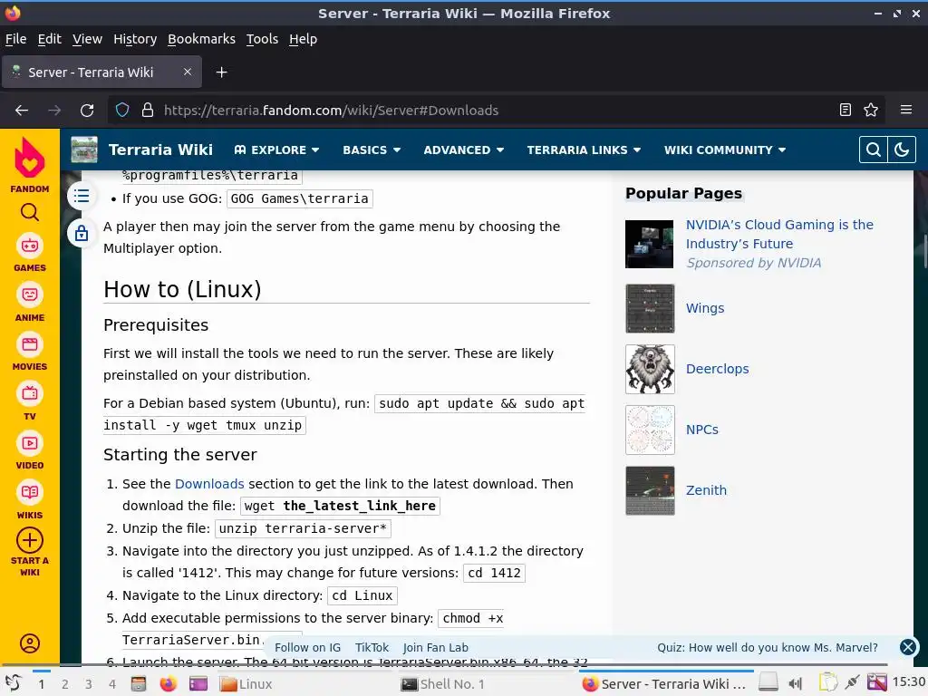Open the NPCs popular page
This screenshot has height=696, width=928.
(x=702, y=430)
